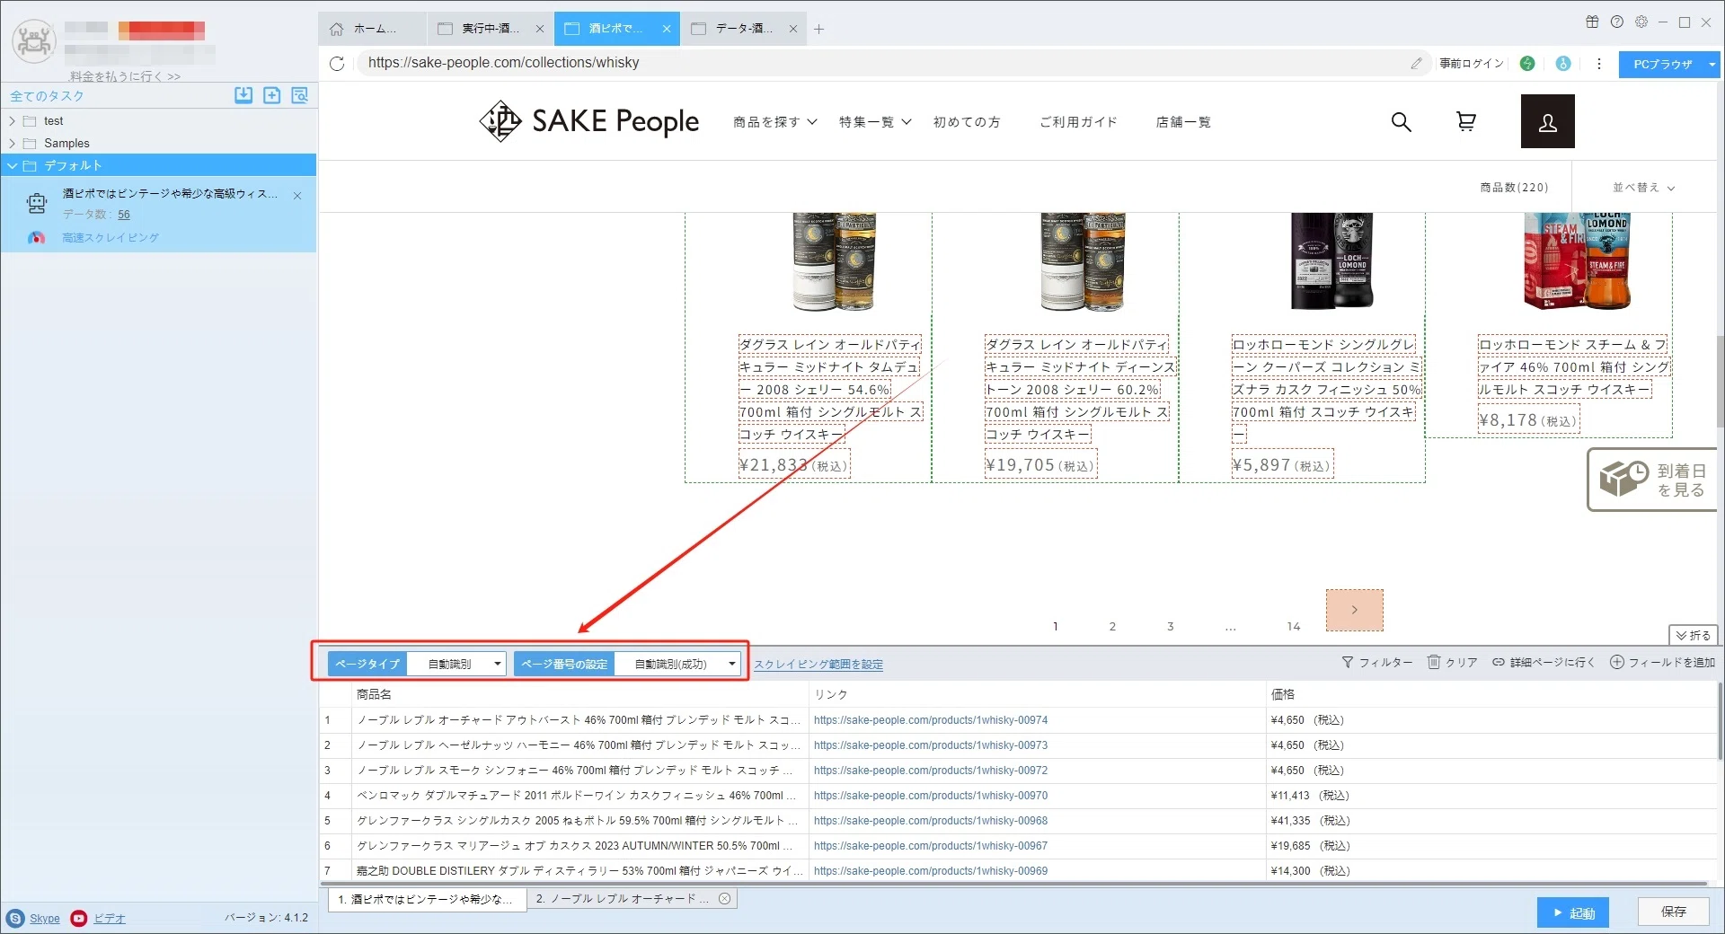Click the 起動 start button

point(1572,912)
